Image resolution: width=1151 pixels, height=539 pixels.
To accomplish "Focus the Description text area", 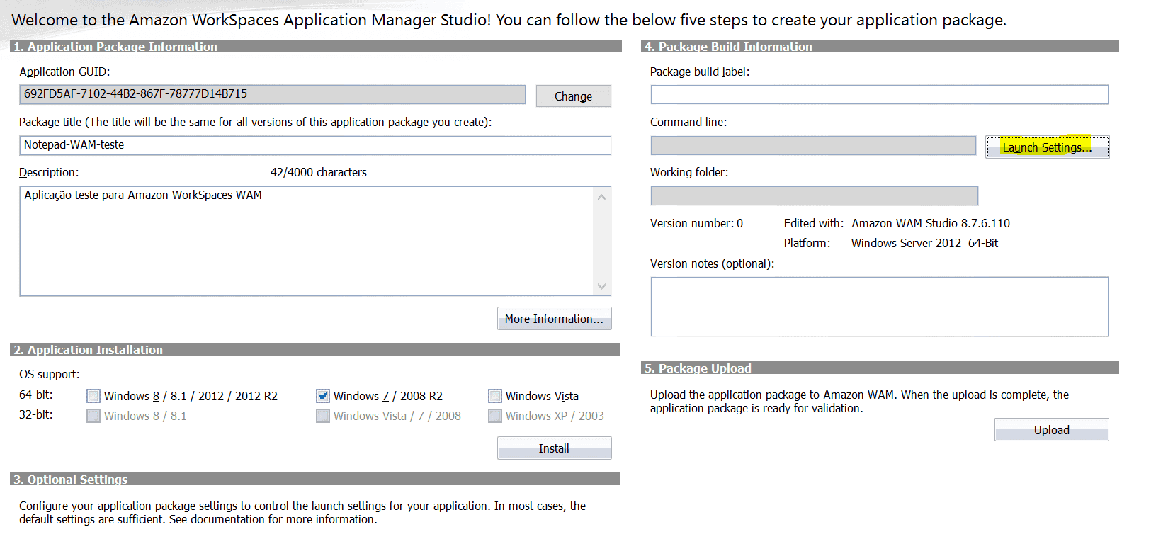I will (x=306, y=241).
